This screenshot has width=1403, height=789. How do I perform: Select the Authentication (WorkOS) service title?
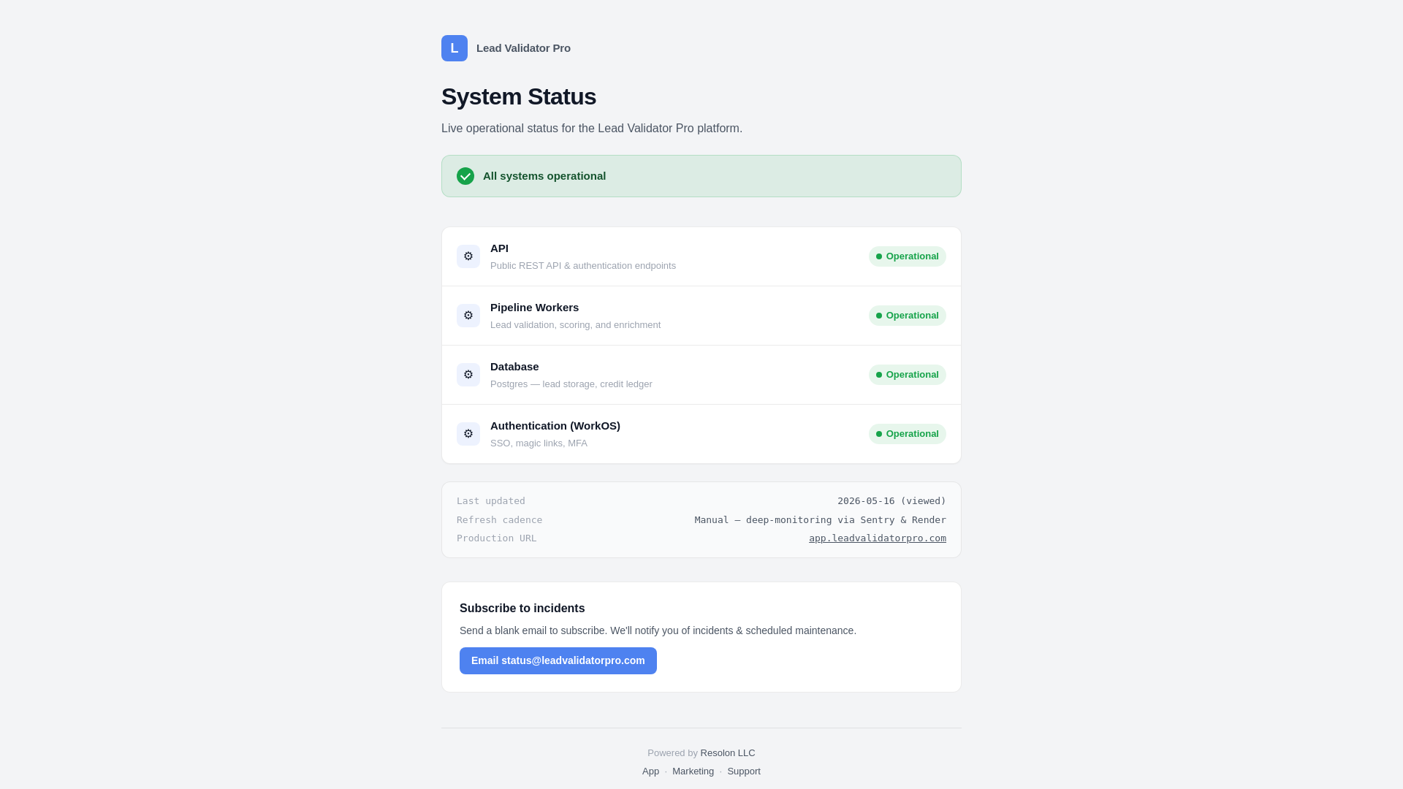[555, 426]
